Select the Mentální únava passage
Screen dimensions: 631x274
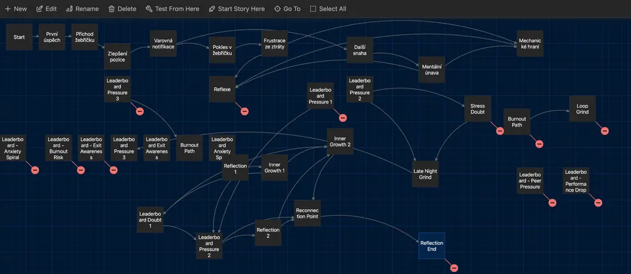tap(432, 69)
